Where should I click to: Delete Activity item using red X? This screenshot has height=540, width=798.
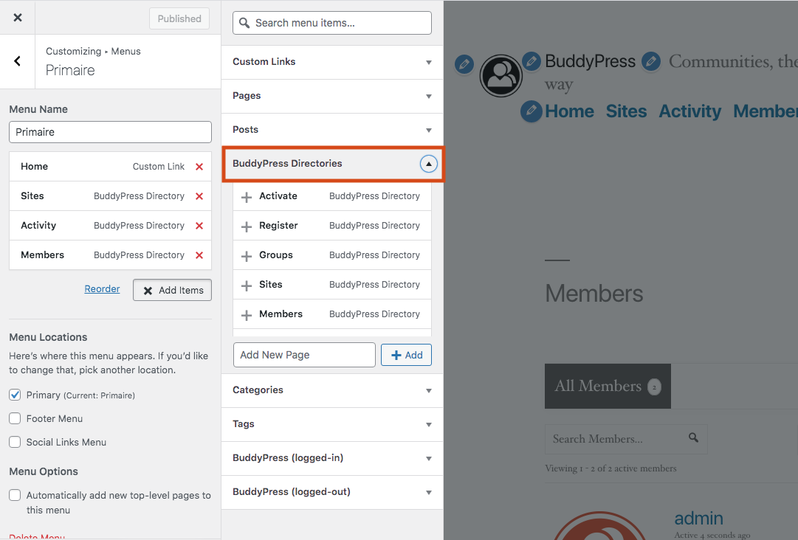point(199,226)
